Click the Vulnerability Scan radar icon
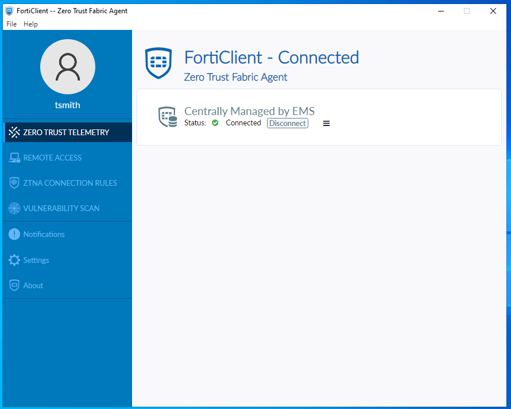 [14, 208]
